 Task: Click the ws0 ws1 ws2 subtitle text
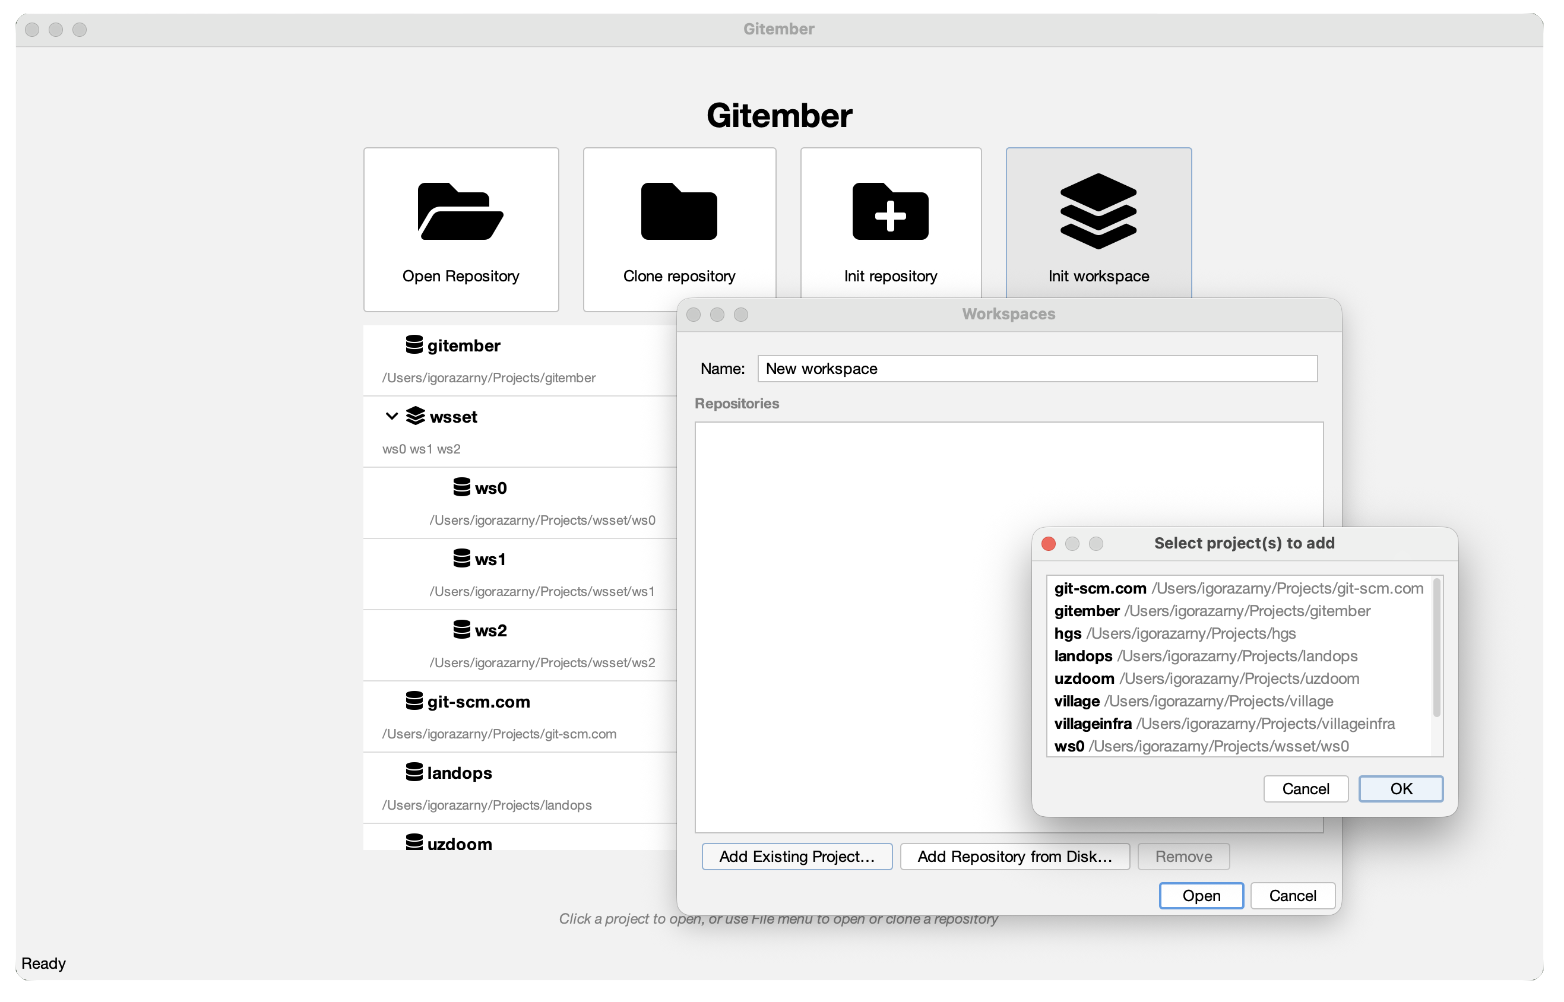pyautogui.click(x=422, y=449)
